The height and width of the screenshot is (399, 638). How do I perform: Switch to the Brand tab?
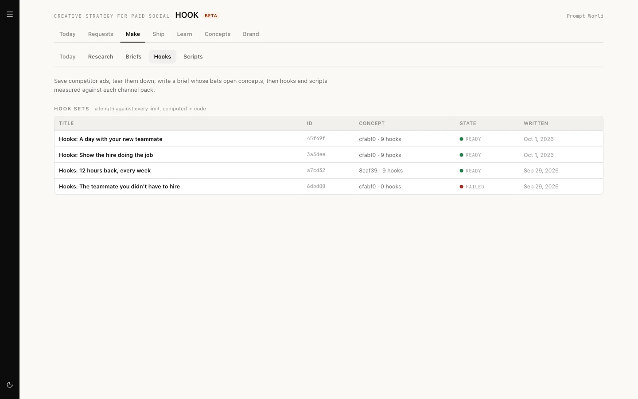(x=251, y=34)
